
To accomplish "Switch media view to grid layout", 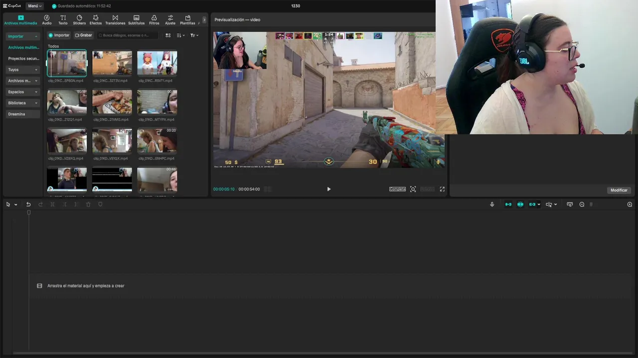I will pyautogui.click(x=168, y=35).
